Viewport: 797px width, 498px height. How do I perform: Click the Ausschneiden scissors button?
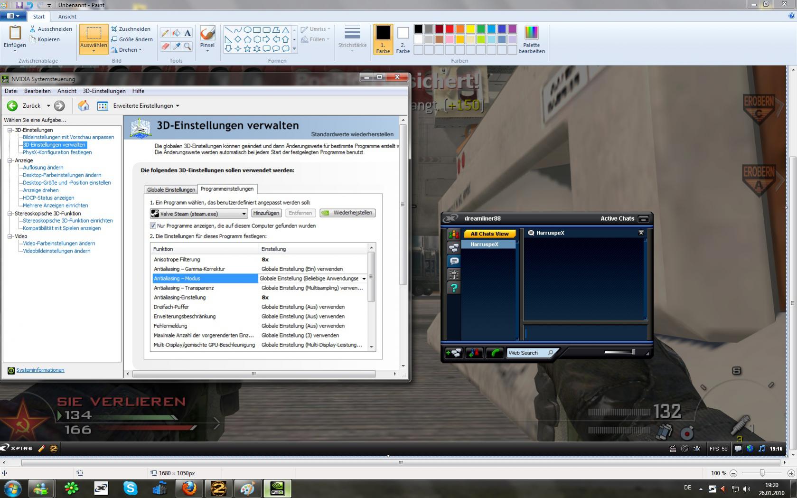click(x=51, y=29)
